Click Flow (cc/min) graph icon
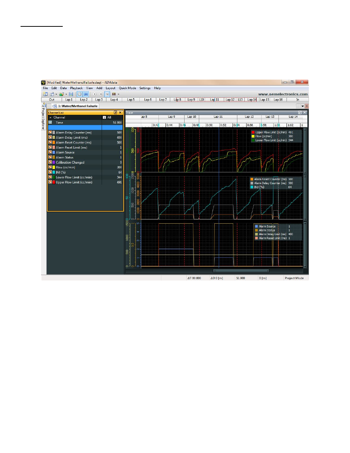The image size is (350, 453). [x=50, y=167]
